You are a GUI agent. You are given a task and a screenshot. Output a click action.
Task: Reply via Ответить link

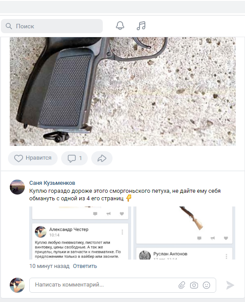85,266
